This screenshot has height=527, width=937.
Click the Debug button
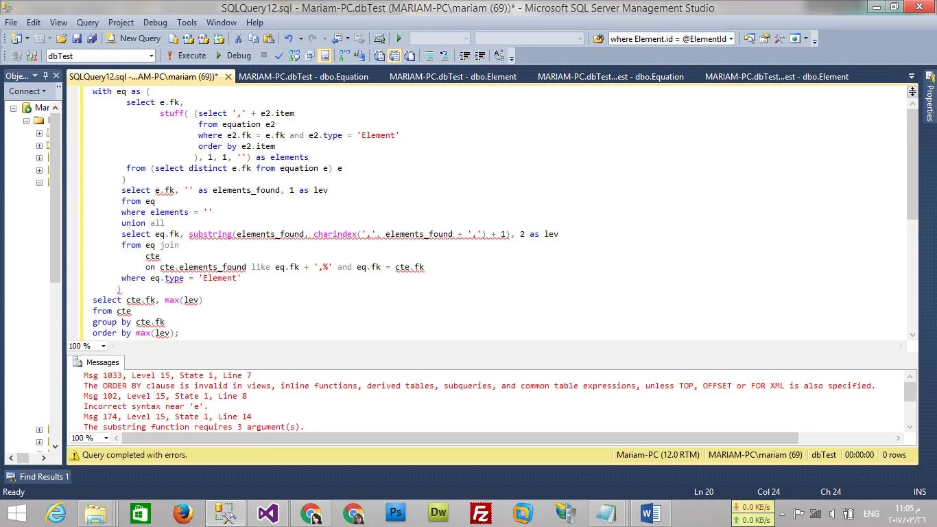[233, 56]
